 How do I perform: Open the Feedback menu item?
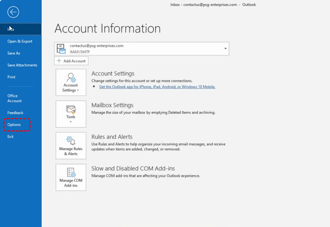pos(15,113)
